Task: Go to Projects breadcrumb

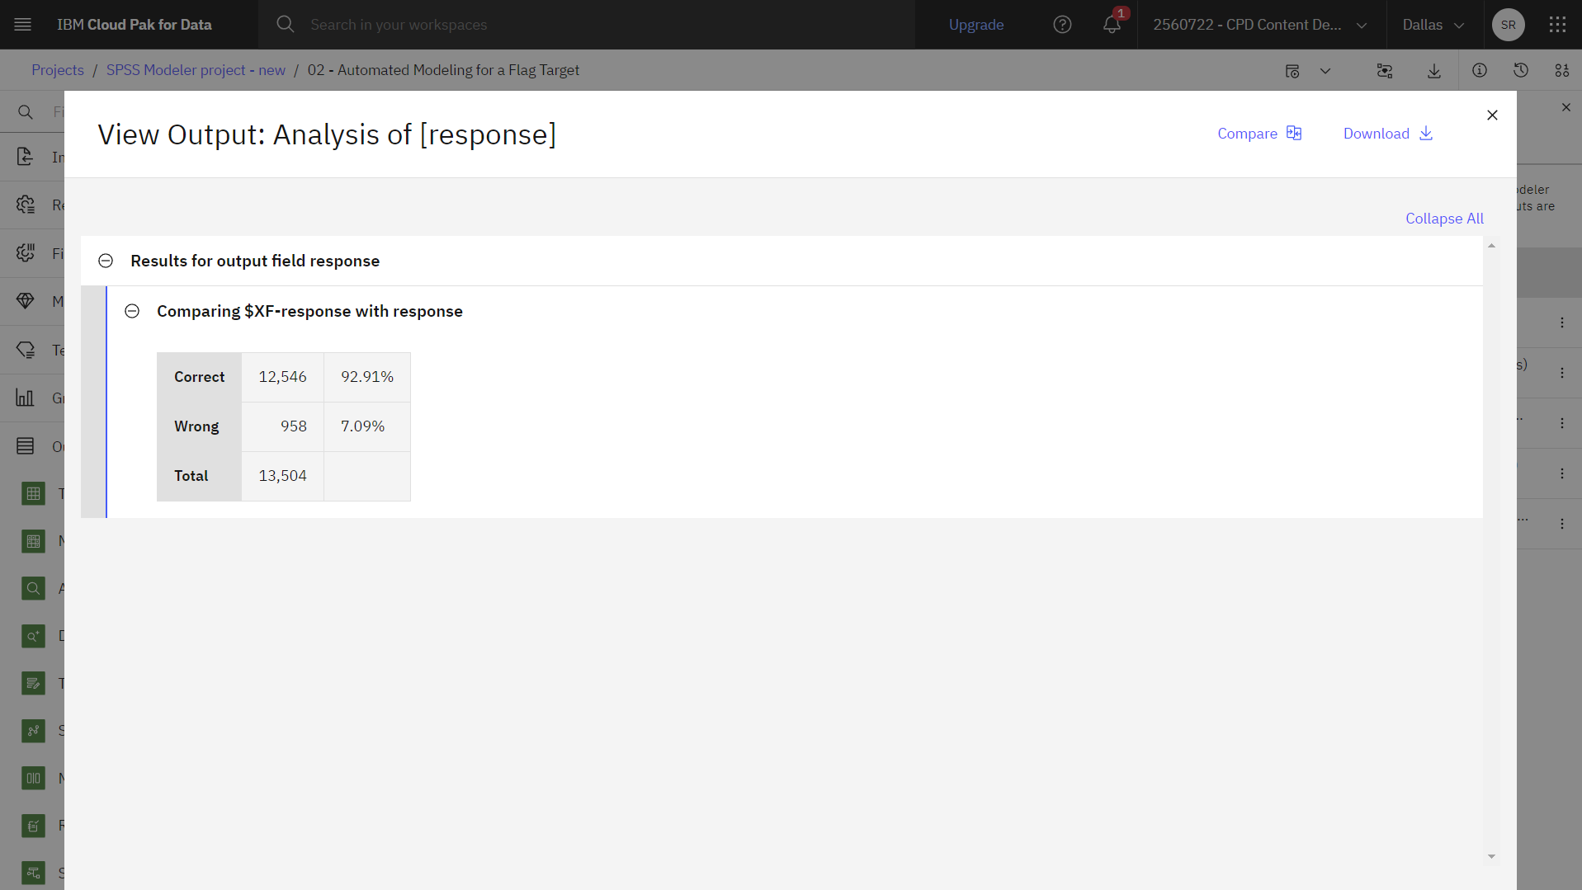Action: pos(58,70)
